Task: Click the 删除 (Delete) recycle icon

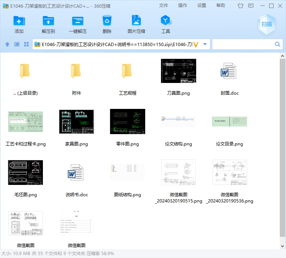Action: click(107, 21)
